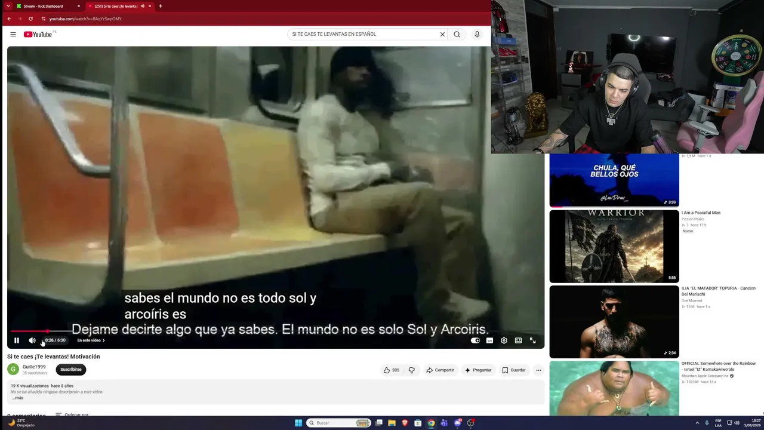Expand the 'En este vídeo' chapters
The width and height of the screenshot is (764, 430).
tap(91, 340)
